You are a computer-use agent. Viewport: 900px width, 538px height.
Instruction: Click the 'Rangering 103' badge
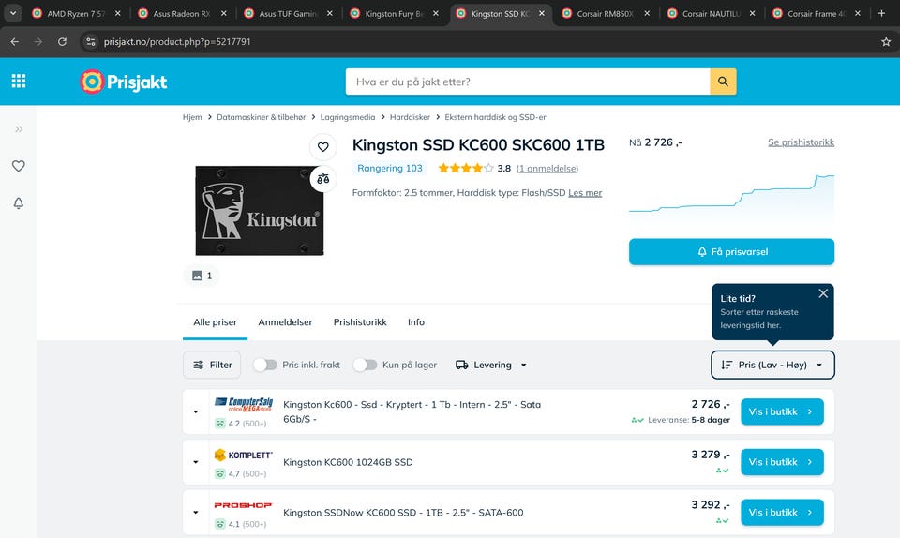pos(390,168)
